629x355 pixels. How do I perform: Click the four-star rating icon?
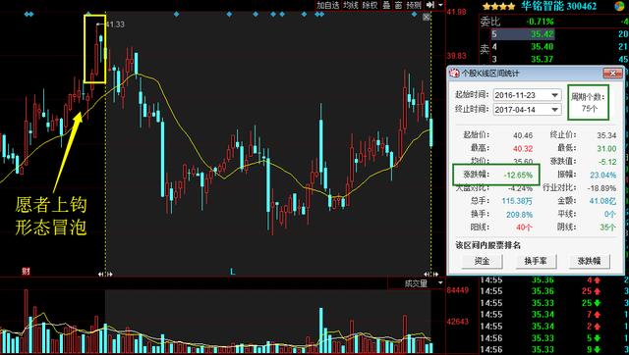[x=498, y=6]
